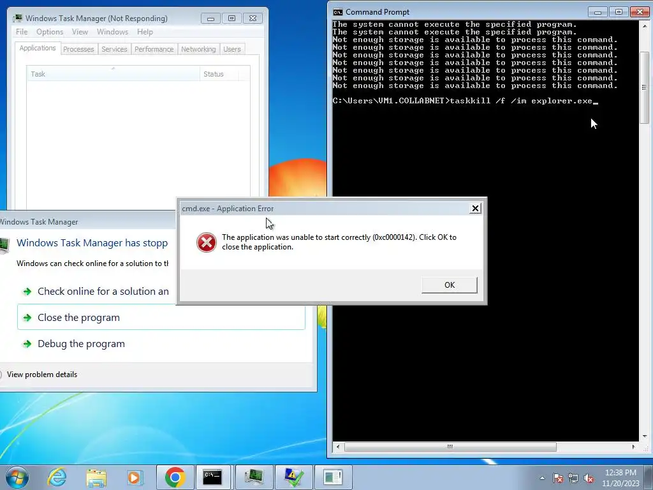Screen dimensions: 653x490
Task: Choose Close the program option
Action: pyautogui.click(x=161, y=318)
